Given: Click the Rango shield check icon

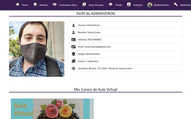Looking at the screenshot, I should tap(73, 54).
